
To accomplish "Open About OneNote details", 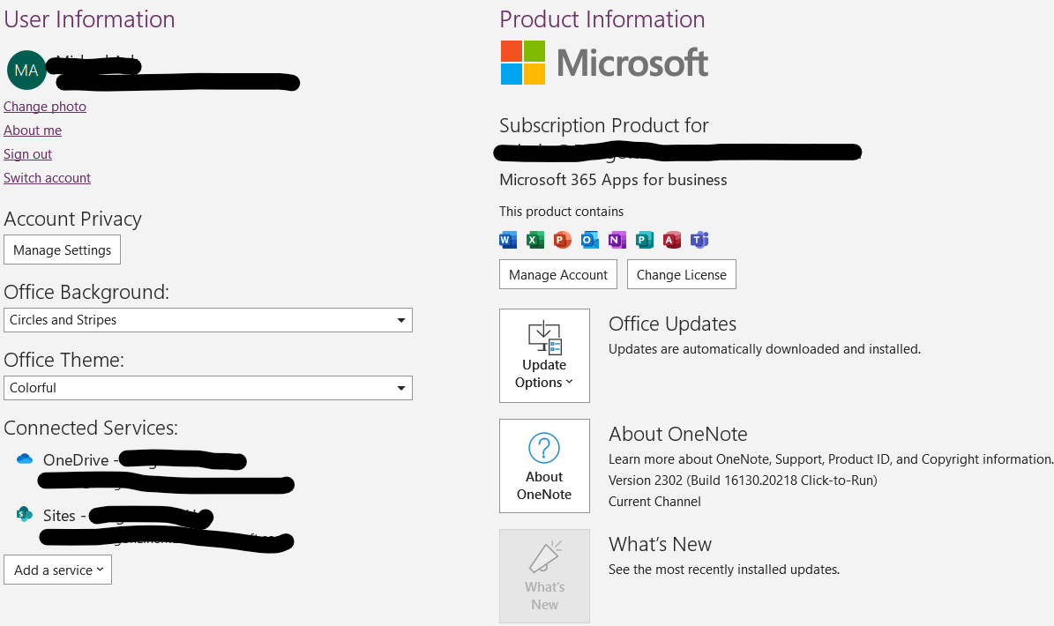I will click(x=544, y=466).
